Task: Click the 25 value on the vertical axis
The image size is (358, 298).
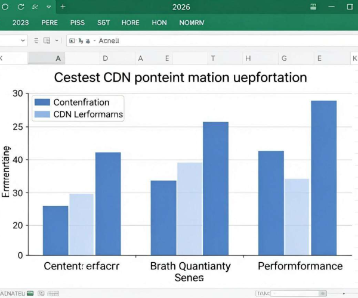Action: (18, 127)
